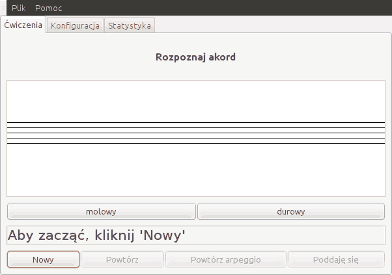Click the Rozpoznaj akord heading
The height and width of the screenshot is (275, 392).
[x=195, y=57]
